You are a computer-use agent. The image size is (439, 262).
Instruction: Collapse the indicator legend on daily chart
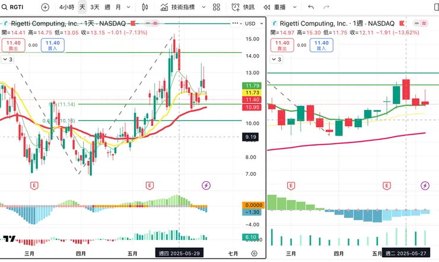(8, 59)
